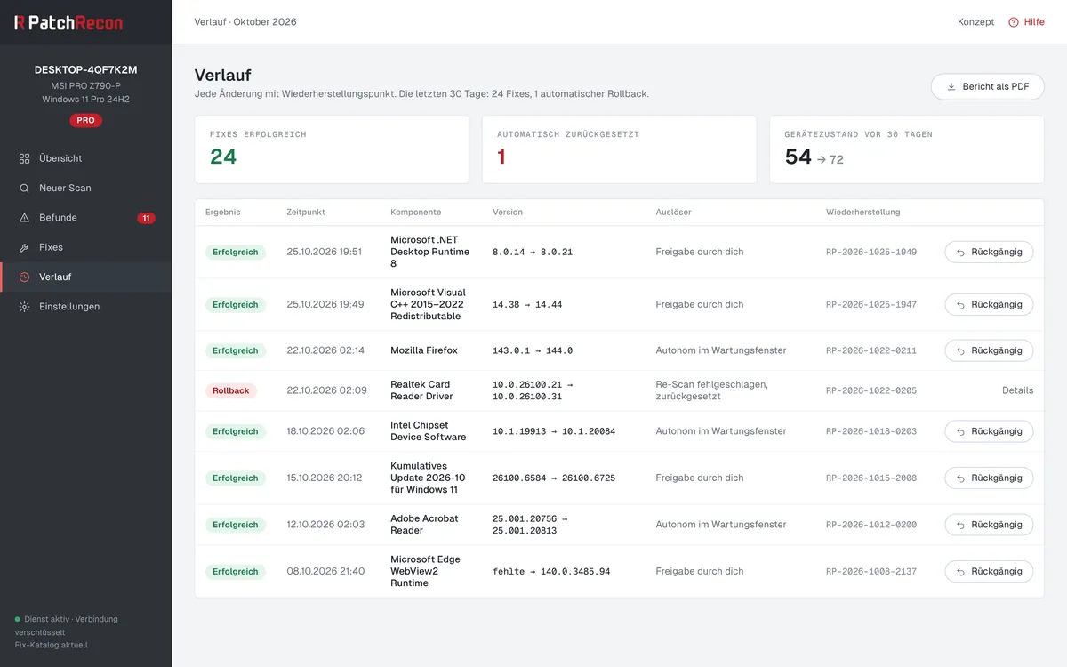This screenshot has height=667, width=1067.
Task: Click Erfolgreich tag in Mozilla Firefox row
Action: [235, 350]
